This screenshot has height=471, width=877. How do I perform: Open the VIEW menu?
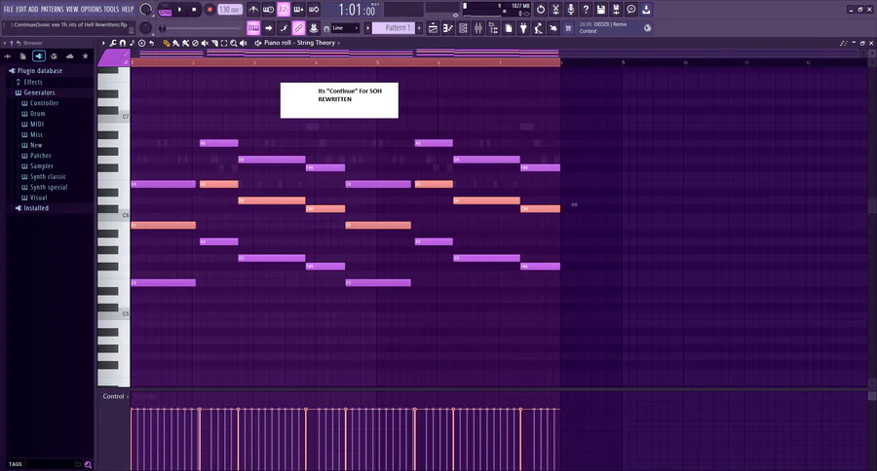pyautogui.click(x=72, y=10)
